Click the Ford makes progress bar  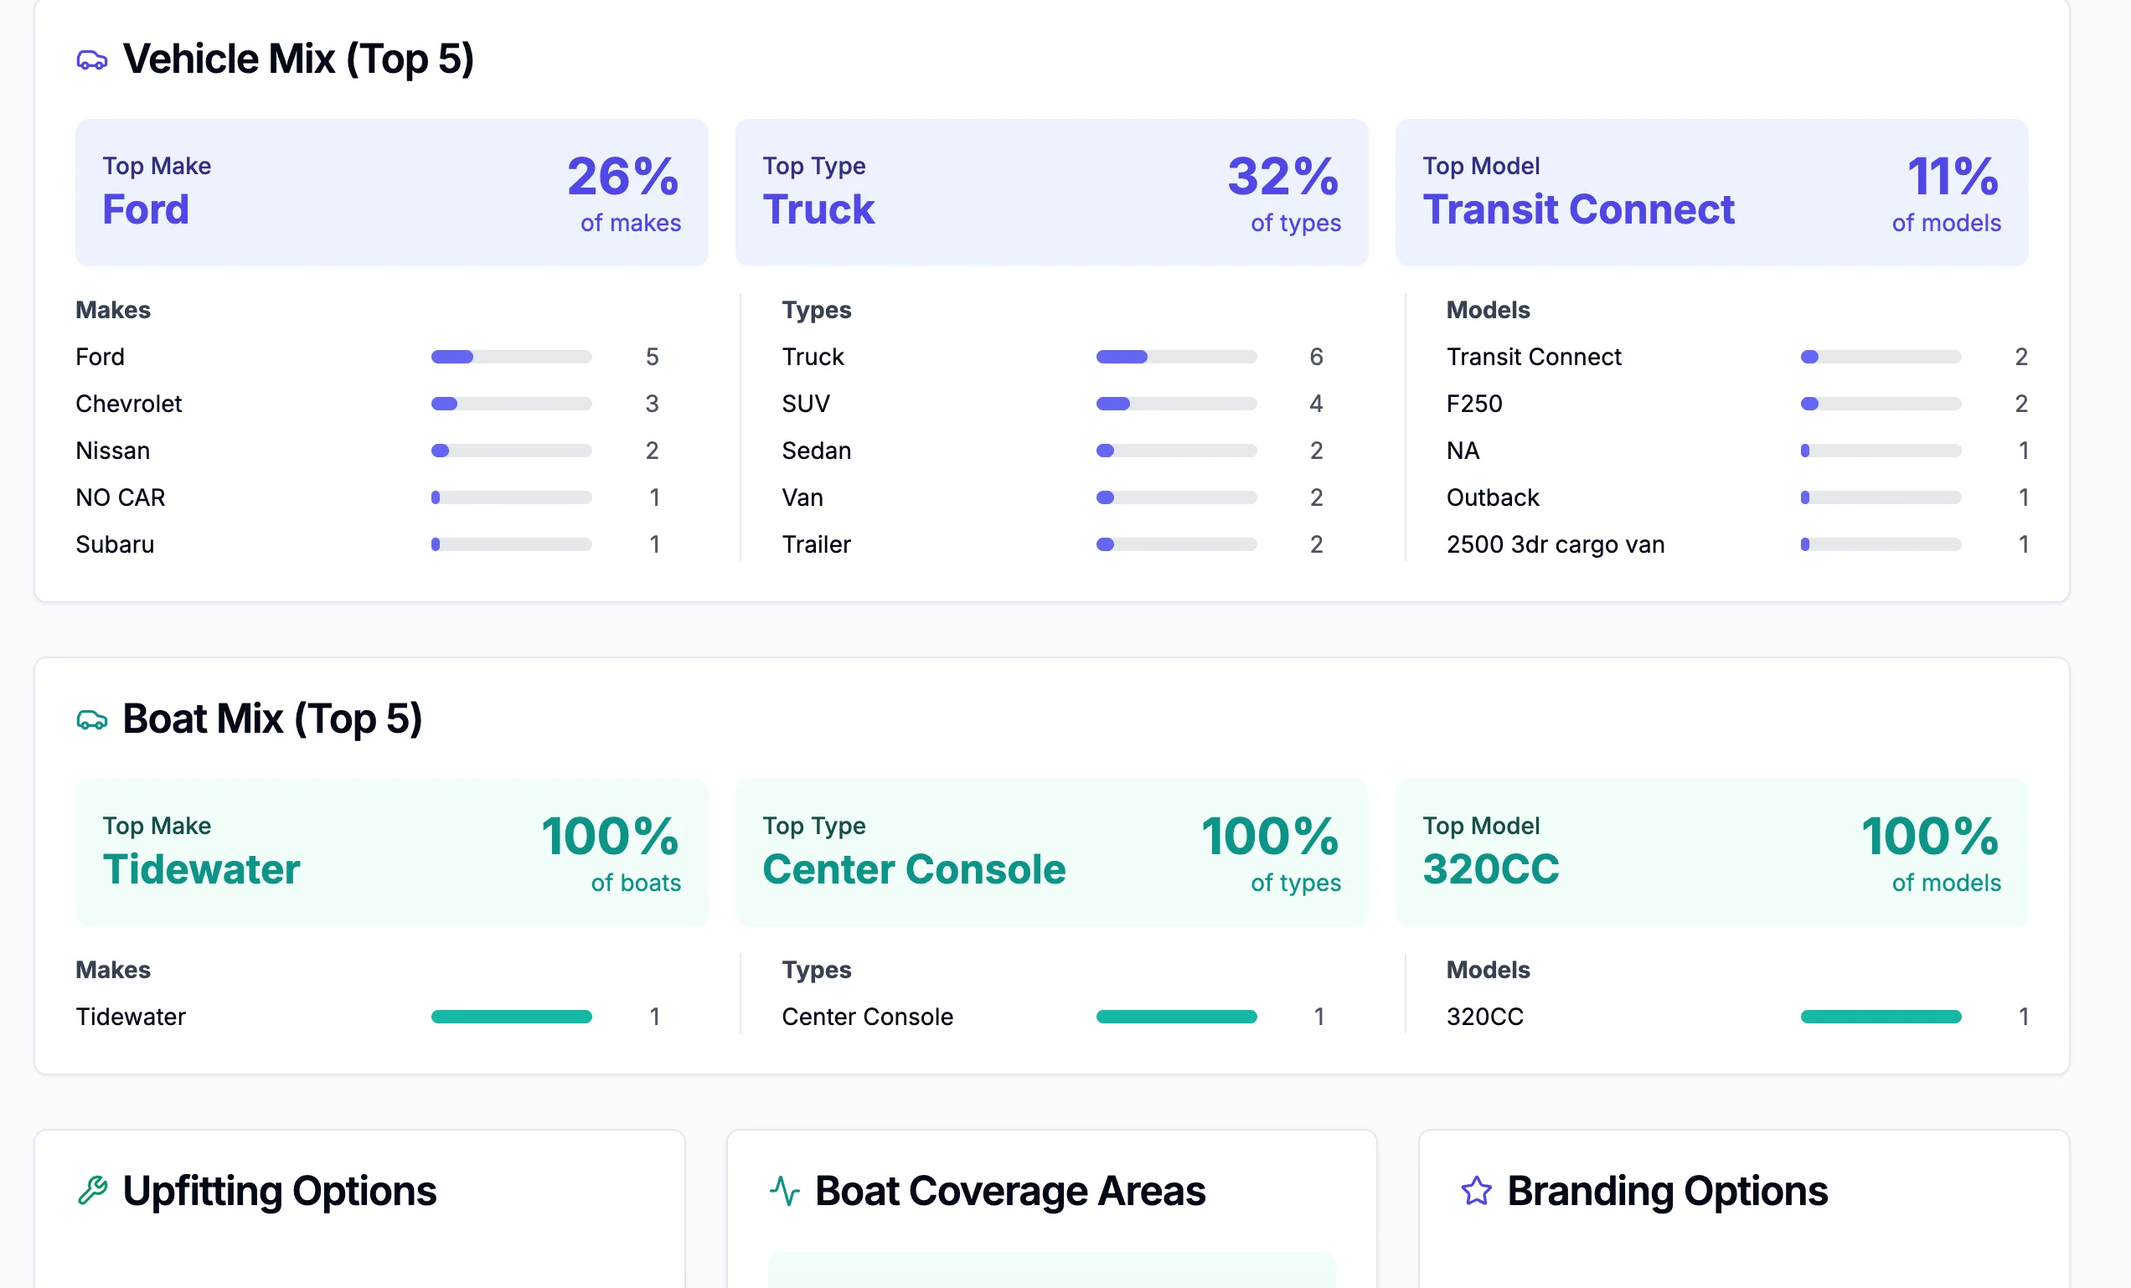[x=511, y=357]
